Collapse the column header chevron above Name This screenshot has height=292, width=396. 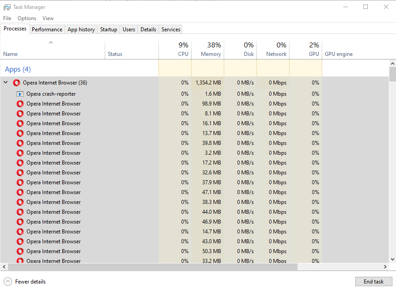[x=51, y=43]
